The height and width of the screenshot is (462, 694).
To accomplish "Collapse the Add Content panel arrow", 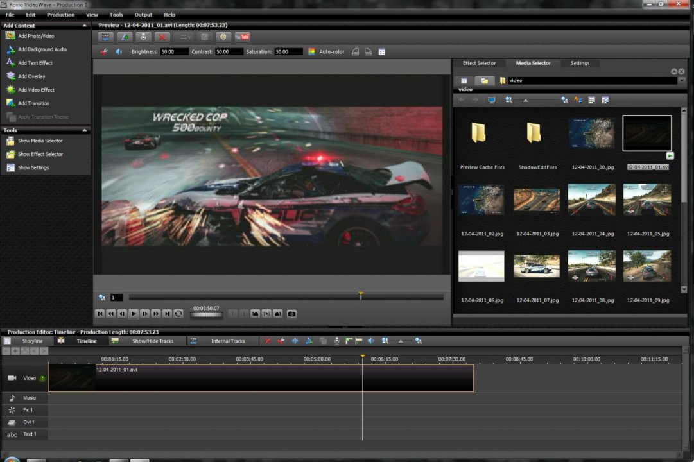I will (x=85, y=26).
